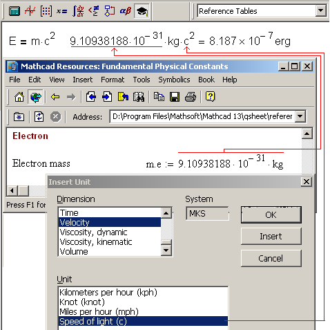The width and height of the screenshot is (330, 330).
Task: Select Miles per hour (mph) unit
Action: 143,311
